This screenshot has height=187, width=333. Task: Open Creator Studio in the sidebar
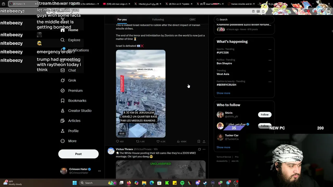pyautogui.click(x=76, y=111)
